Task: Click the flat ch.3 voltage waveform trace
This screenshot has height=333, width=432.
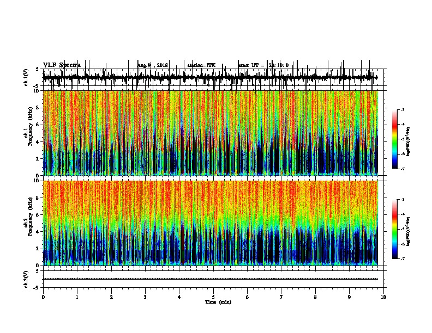Action: pyautogui.click(x=210, y=279)
